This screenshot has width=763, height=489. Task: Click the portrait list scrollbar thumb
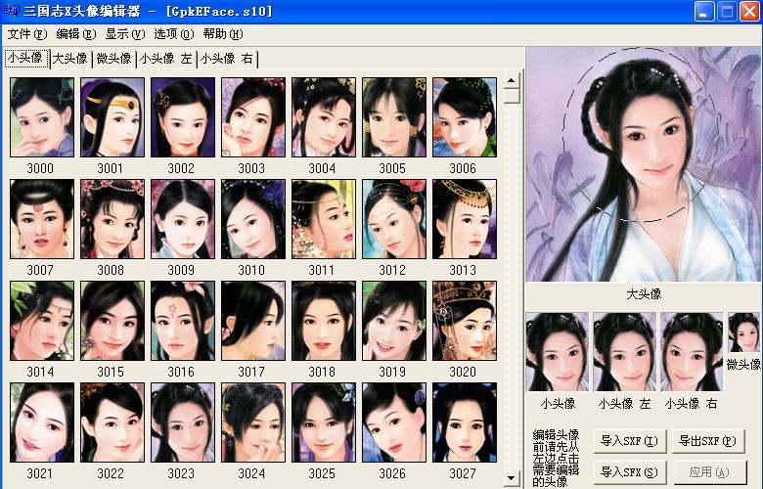point(512,96)
